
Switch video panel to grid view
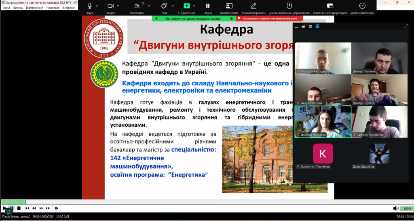point(317,26)
